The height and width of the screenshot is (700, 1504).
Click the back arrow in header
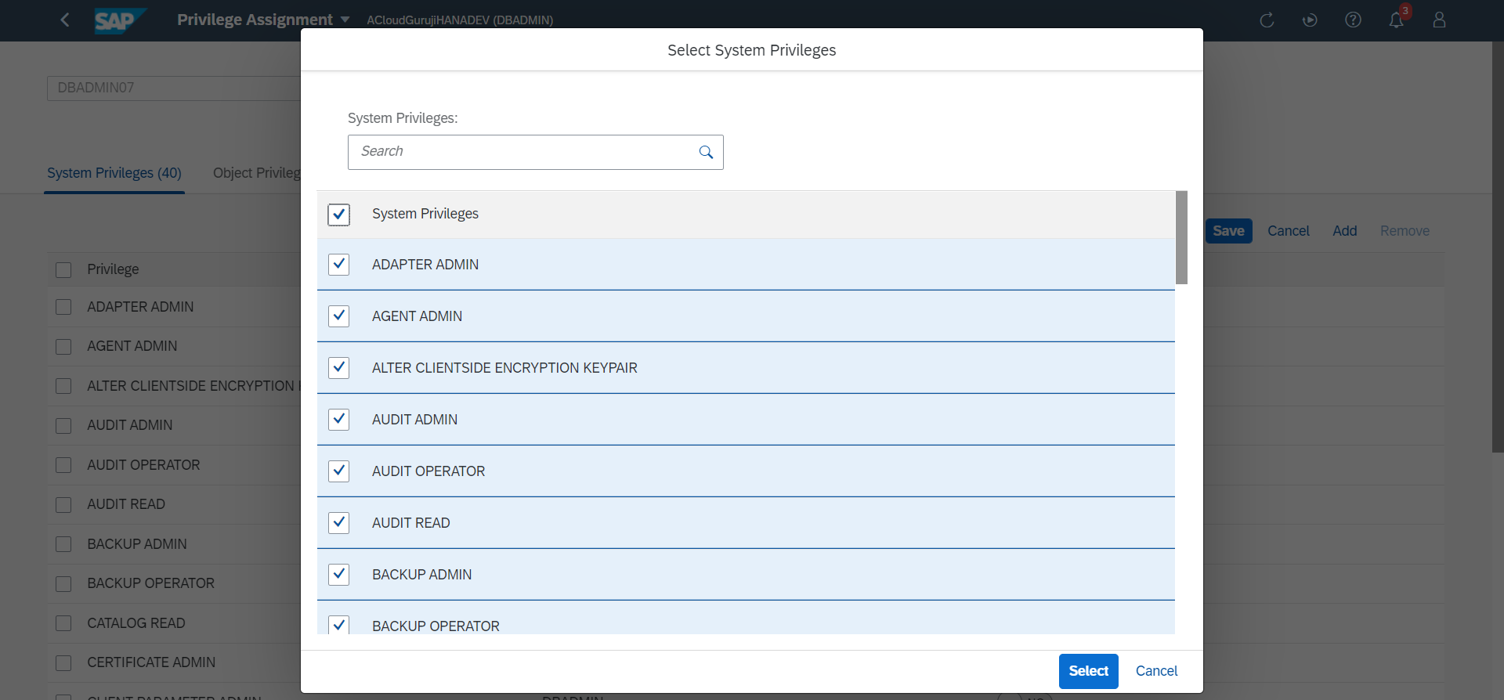[65, 20]
